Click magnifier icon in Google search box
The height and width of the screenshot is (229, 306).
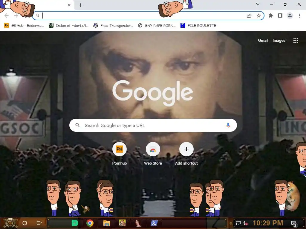[77, 125]
